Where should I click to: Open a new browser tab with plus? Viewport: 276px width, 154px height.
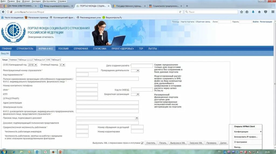[x=187, y=6]
